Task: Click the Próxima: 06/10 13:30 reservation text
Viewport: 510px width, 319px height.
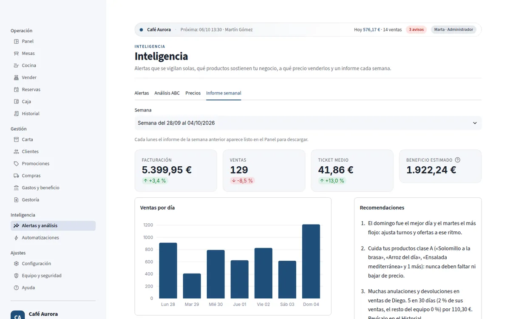Action: [x=216, y=30]
